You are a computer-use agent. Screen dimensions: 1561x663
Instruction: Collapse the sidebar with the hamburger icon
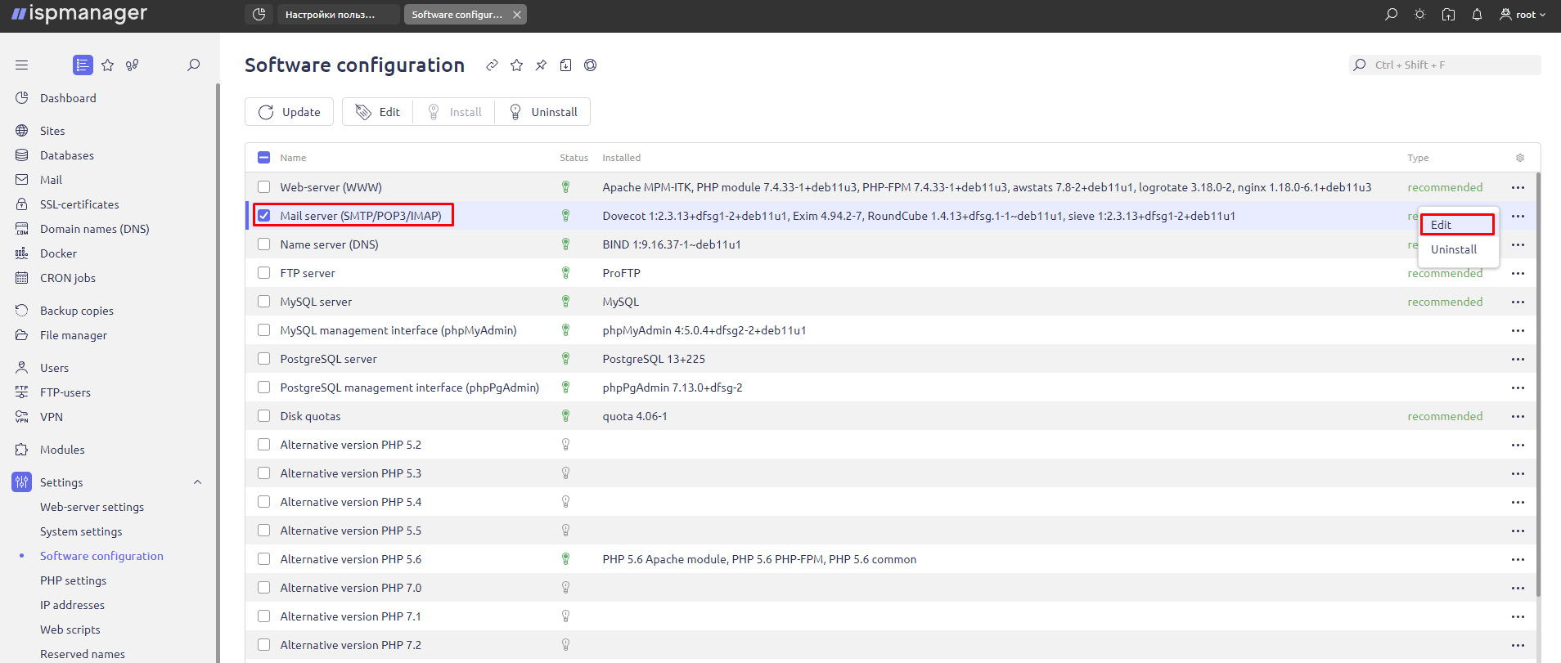pos(22,65)
